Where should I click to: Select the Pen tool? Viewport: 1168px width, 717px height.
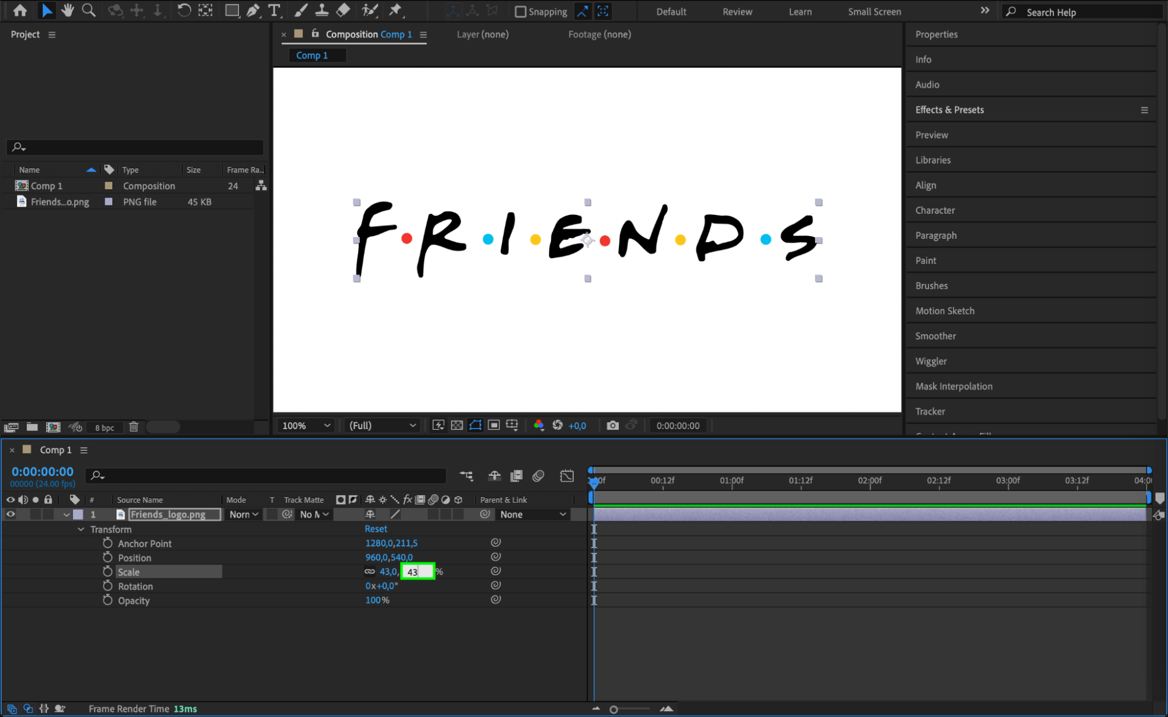pos(253,10)
